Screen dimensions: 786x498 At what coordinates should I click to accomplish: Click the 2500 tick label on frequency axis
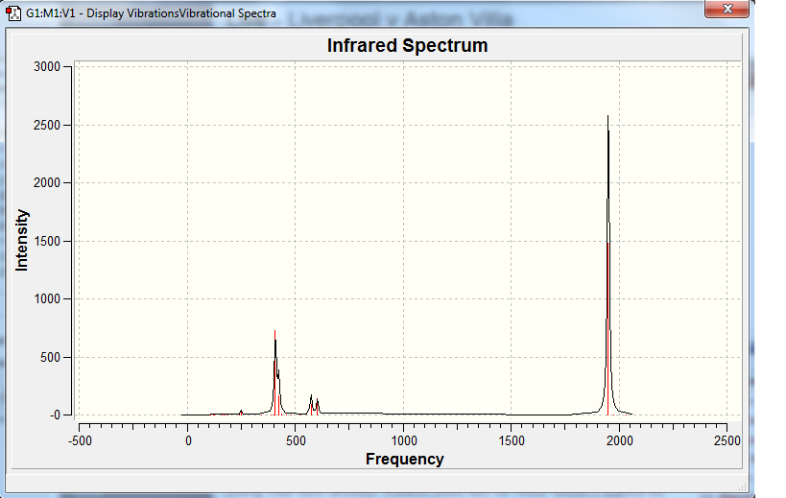(x=726, y=440)
